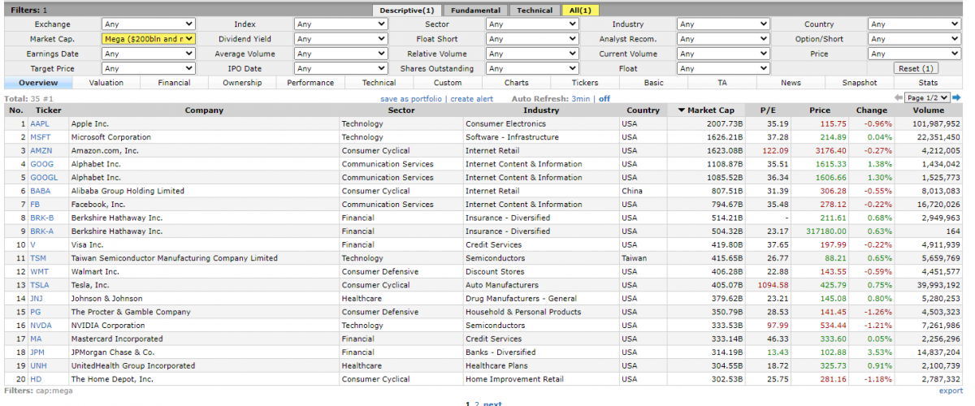975x406 pixels.
Task: Open the TSLA ticker link
Action: click(x=40, y=285)
